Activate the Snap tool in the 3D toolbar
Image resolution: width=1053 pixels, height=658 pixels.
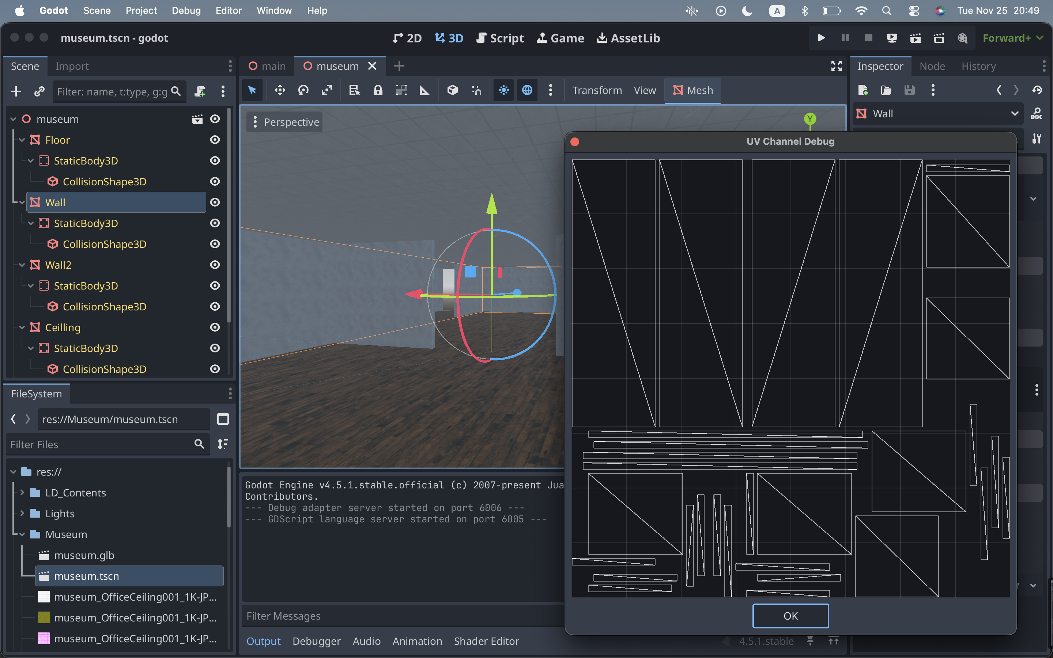pos(476,90)
